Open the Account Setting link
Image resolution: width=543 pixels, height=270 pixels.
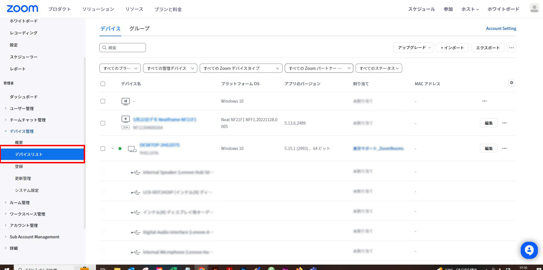pos(501,29)
